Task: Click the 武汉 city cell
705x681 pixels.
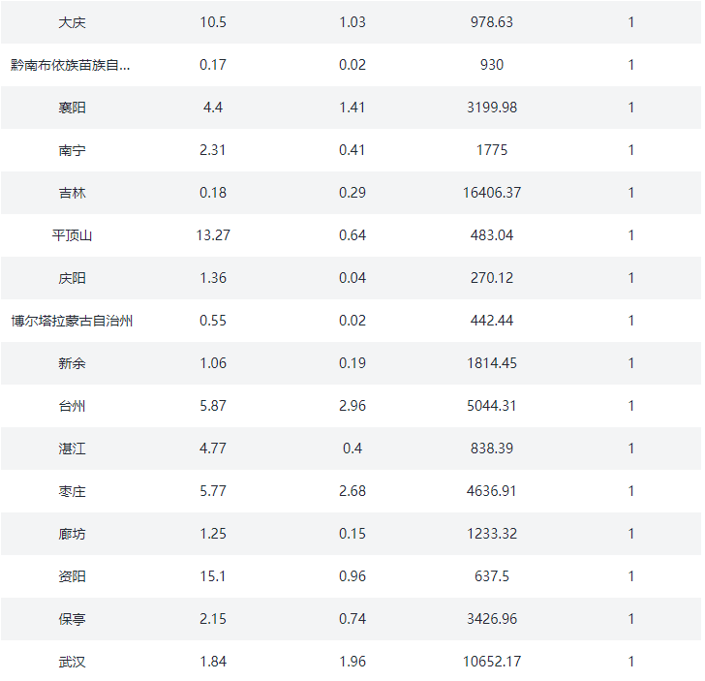Action: [x=72, y=662]
